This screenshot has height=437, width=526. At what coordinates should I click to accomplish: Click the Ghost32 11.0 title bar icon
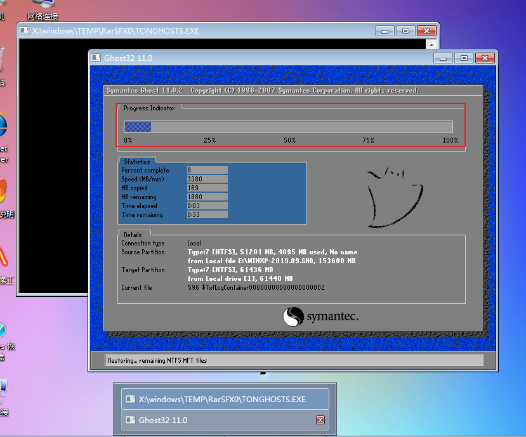click(x=96, y=58)
